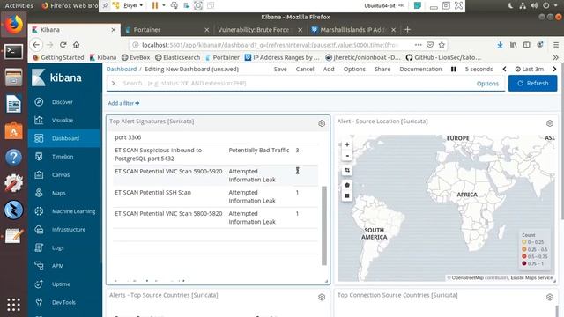Open Machine Learning section

point(73,211)
